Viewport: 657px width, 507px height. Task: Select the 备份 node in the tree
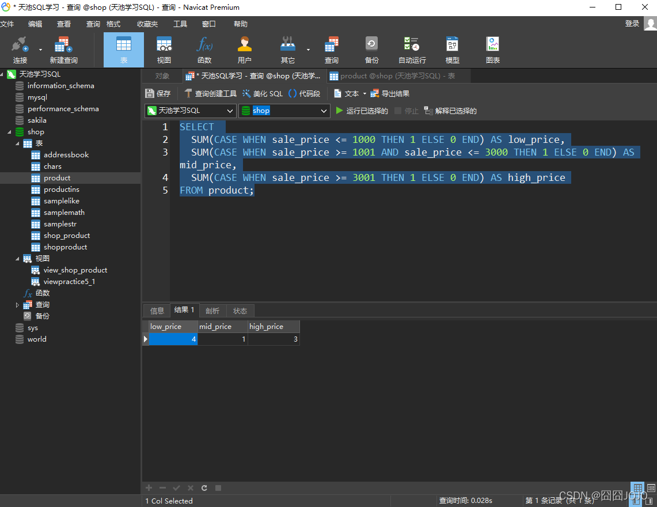click(42, 316)
